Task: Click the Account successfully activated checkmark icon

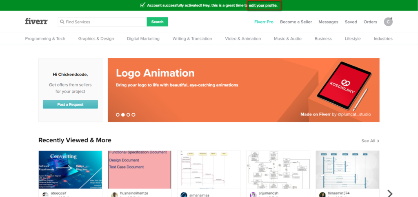Action: click(x=142, y=5)
